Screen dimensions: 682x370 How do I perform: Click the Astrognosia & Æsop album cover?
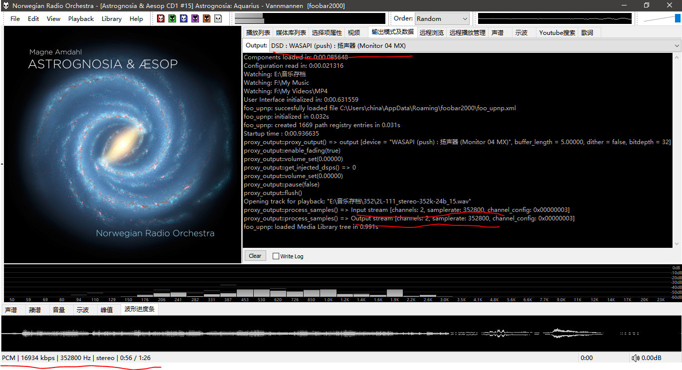(122, 145)
